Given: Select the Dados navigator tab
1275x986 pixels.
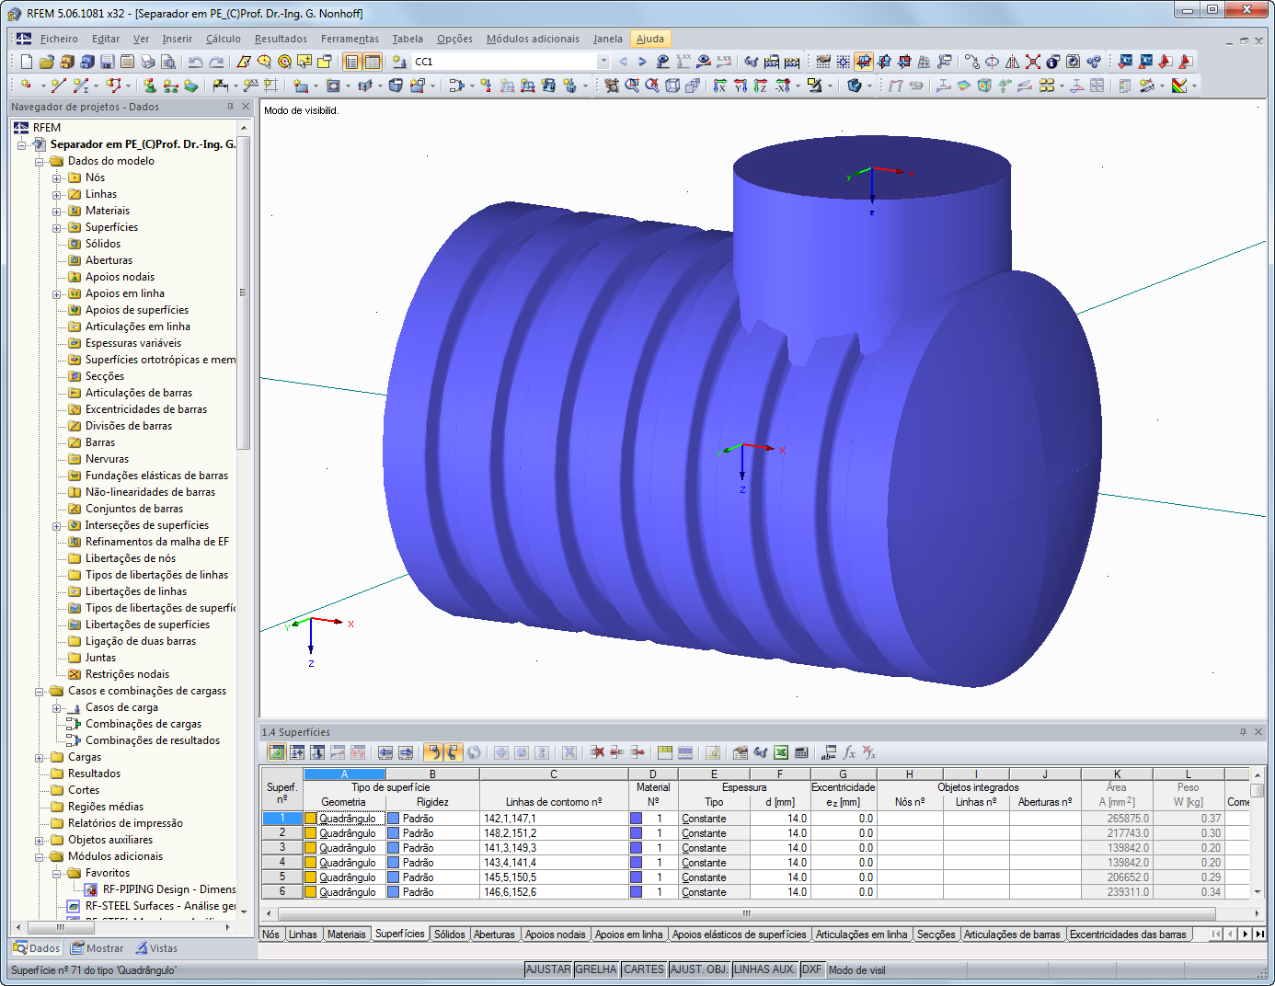Looking at the screenshot, I should 37,948.
